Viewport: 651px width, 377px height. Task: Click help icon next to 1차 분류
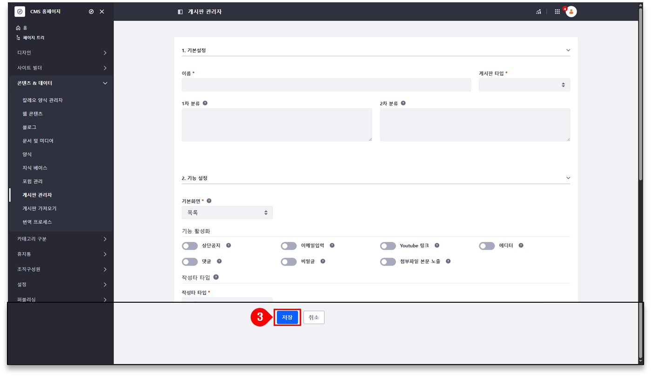coord(205,103)
